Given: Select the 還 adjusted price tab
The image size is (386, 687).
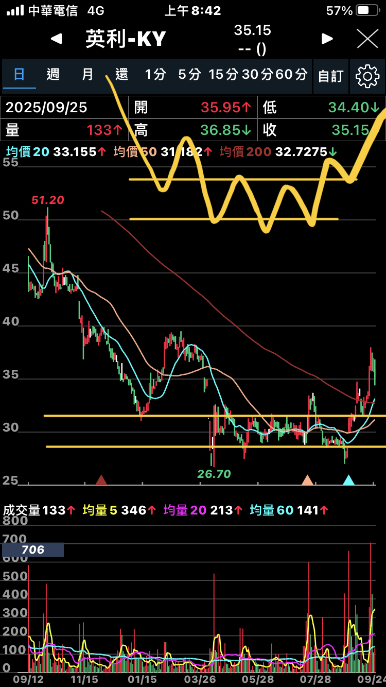Looking at the screenshot, I should (121, 75).
